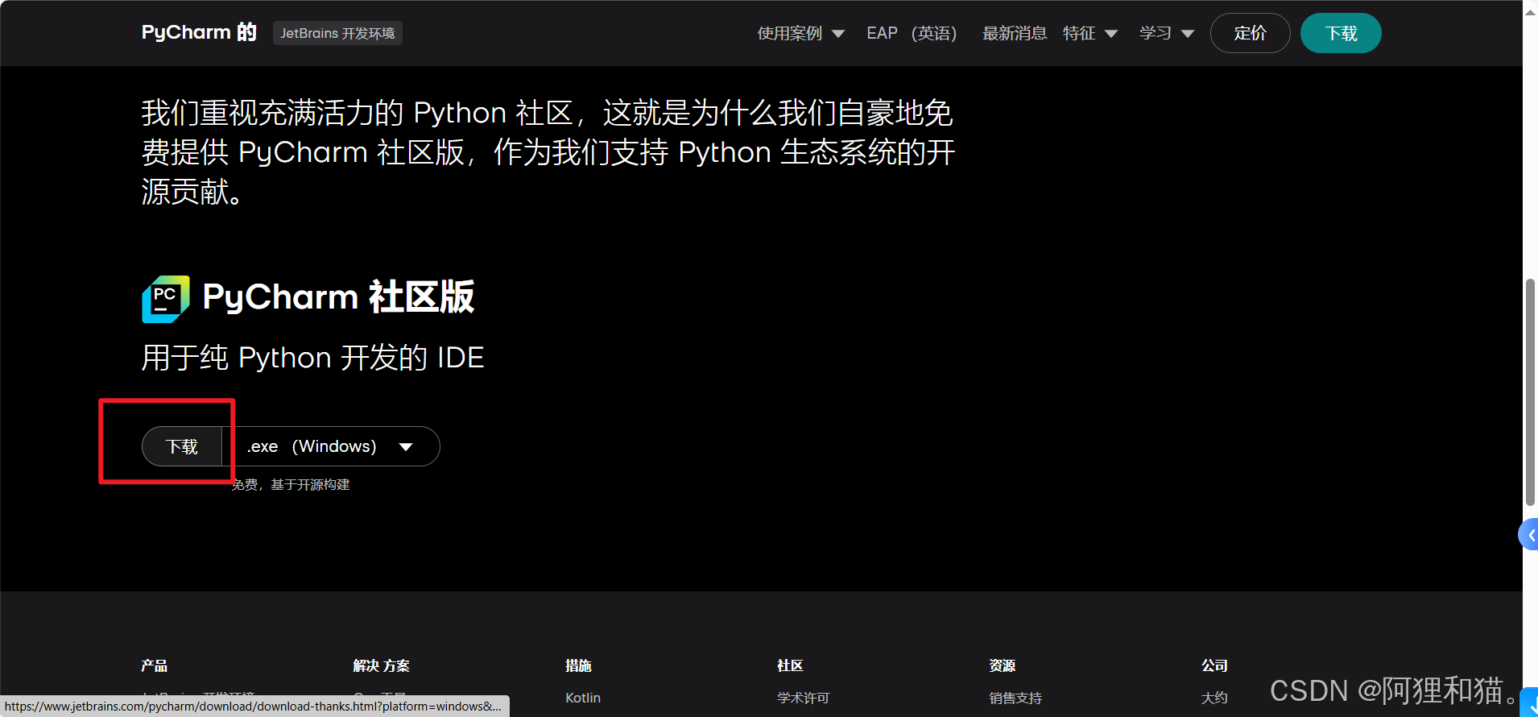Click the 公司 footer heading

pyautogui.click(x=1214, y=665)
